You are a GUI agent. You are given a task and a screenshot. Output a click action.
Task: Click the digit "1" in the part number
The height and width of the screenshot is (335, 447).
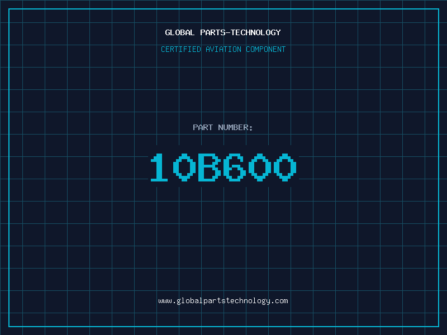coord(159,167)
